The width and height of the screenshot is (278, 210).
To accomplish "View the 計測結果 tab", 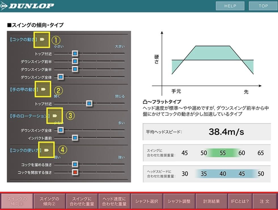I will [x=211, y=201].
